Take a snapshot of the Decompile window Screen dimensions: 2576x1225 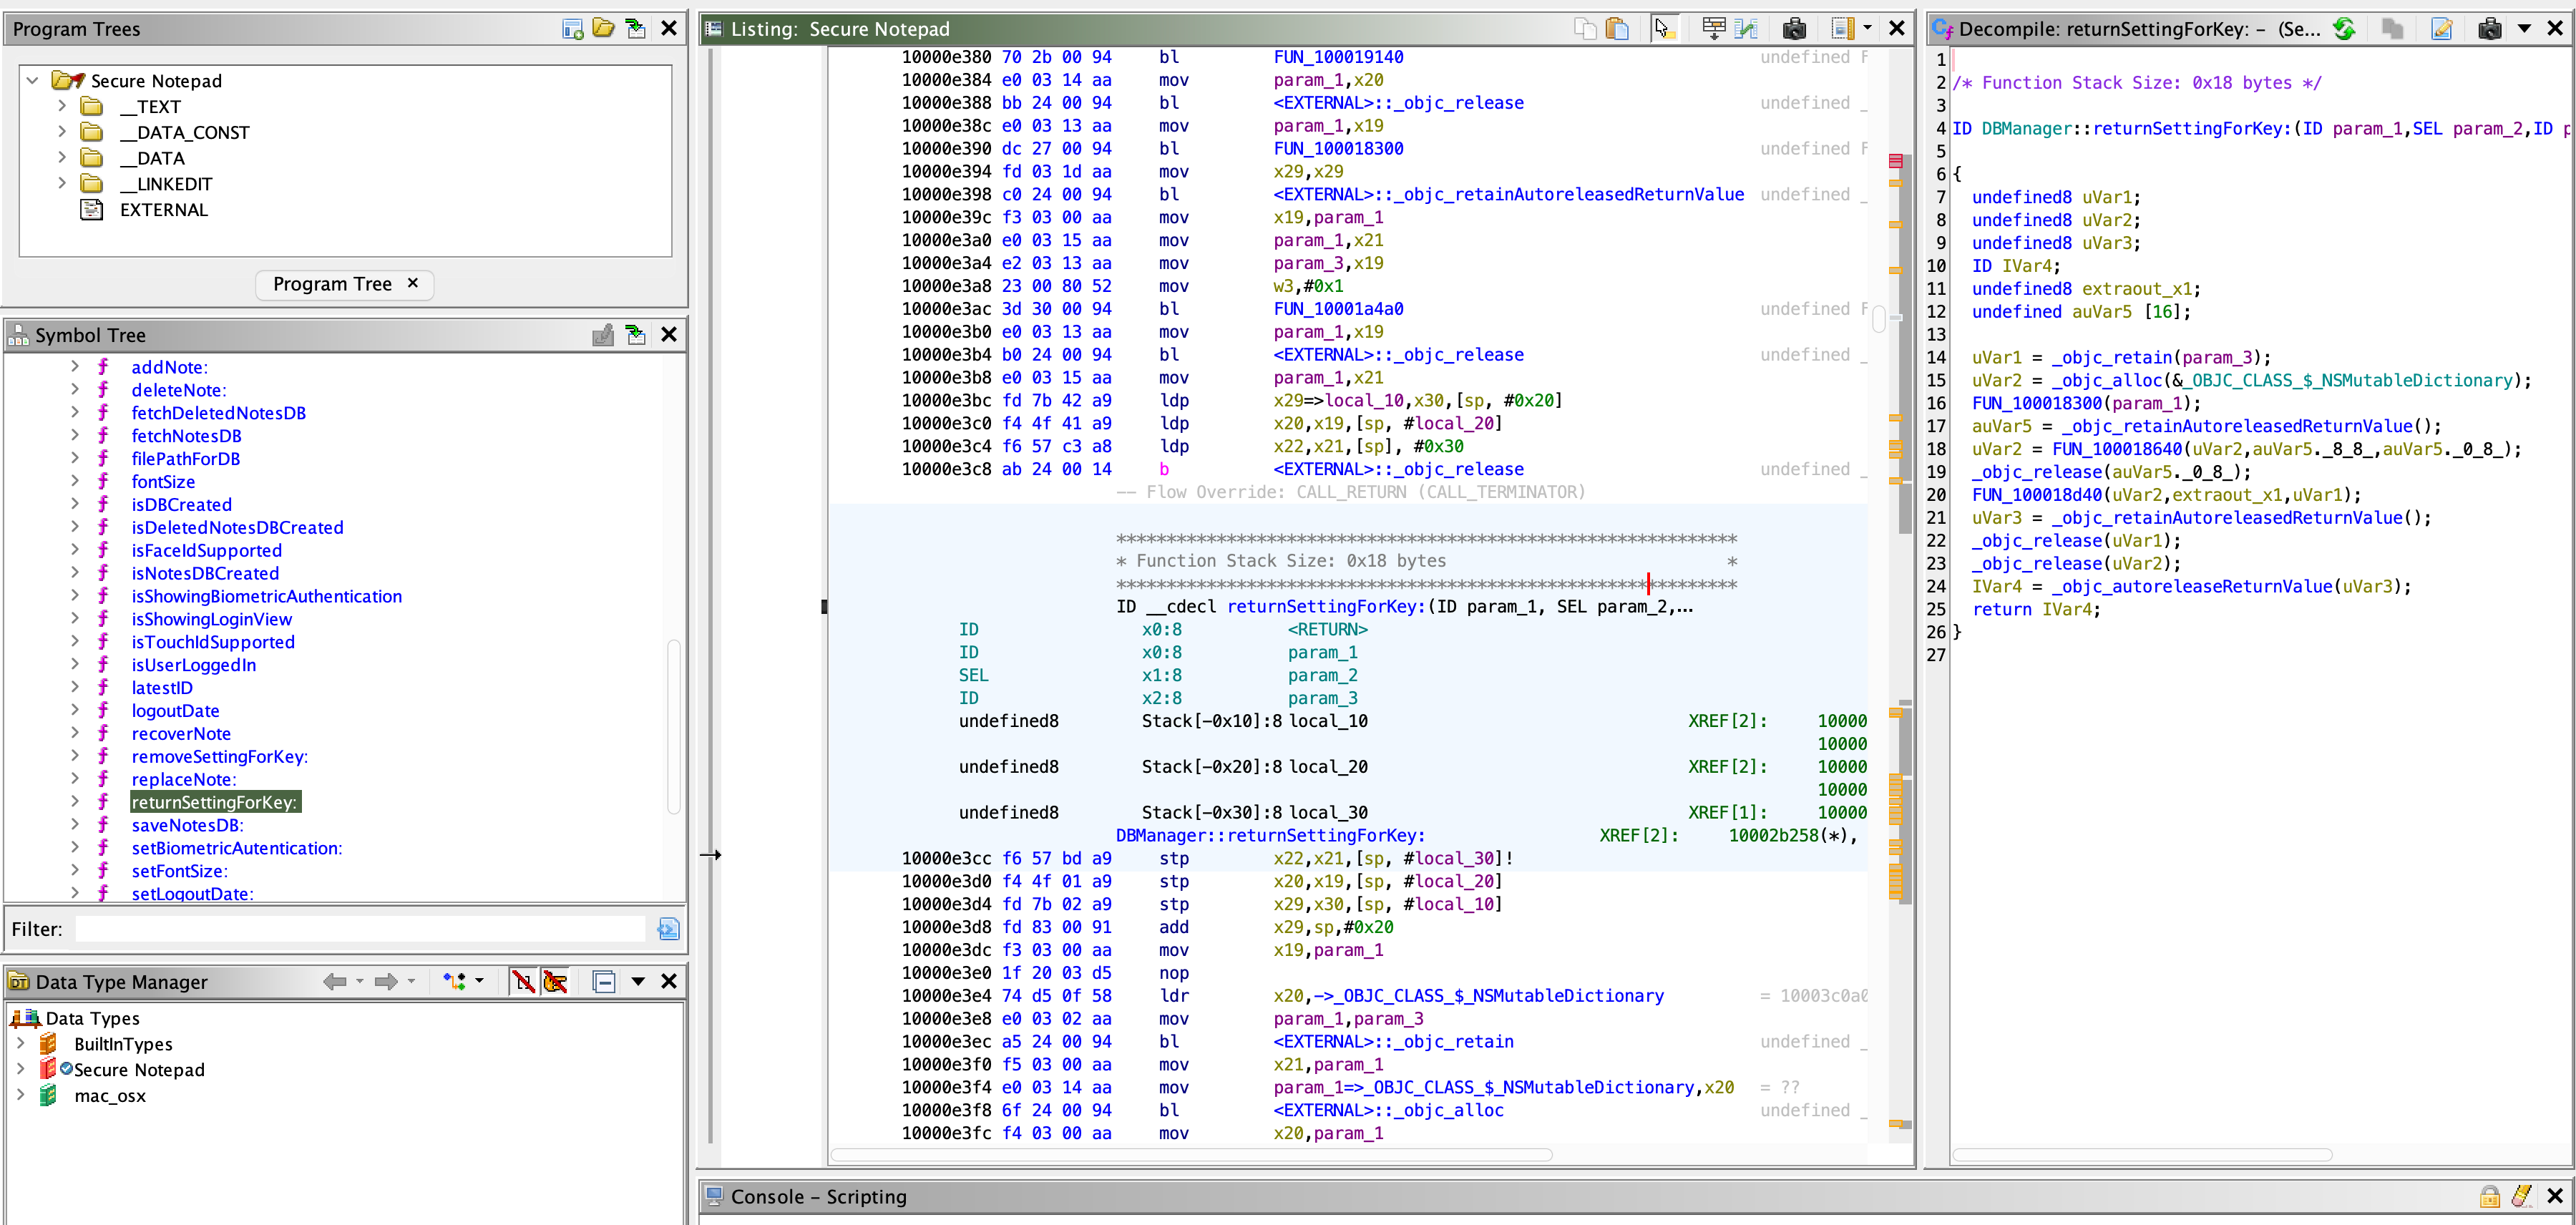[x=2491, y=29]
